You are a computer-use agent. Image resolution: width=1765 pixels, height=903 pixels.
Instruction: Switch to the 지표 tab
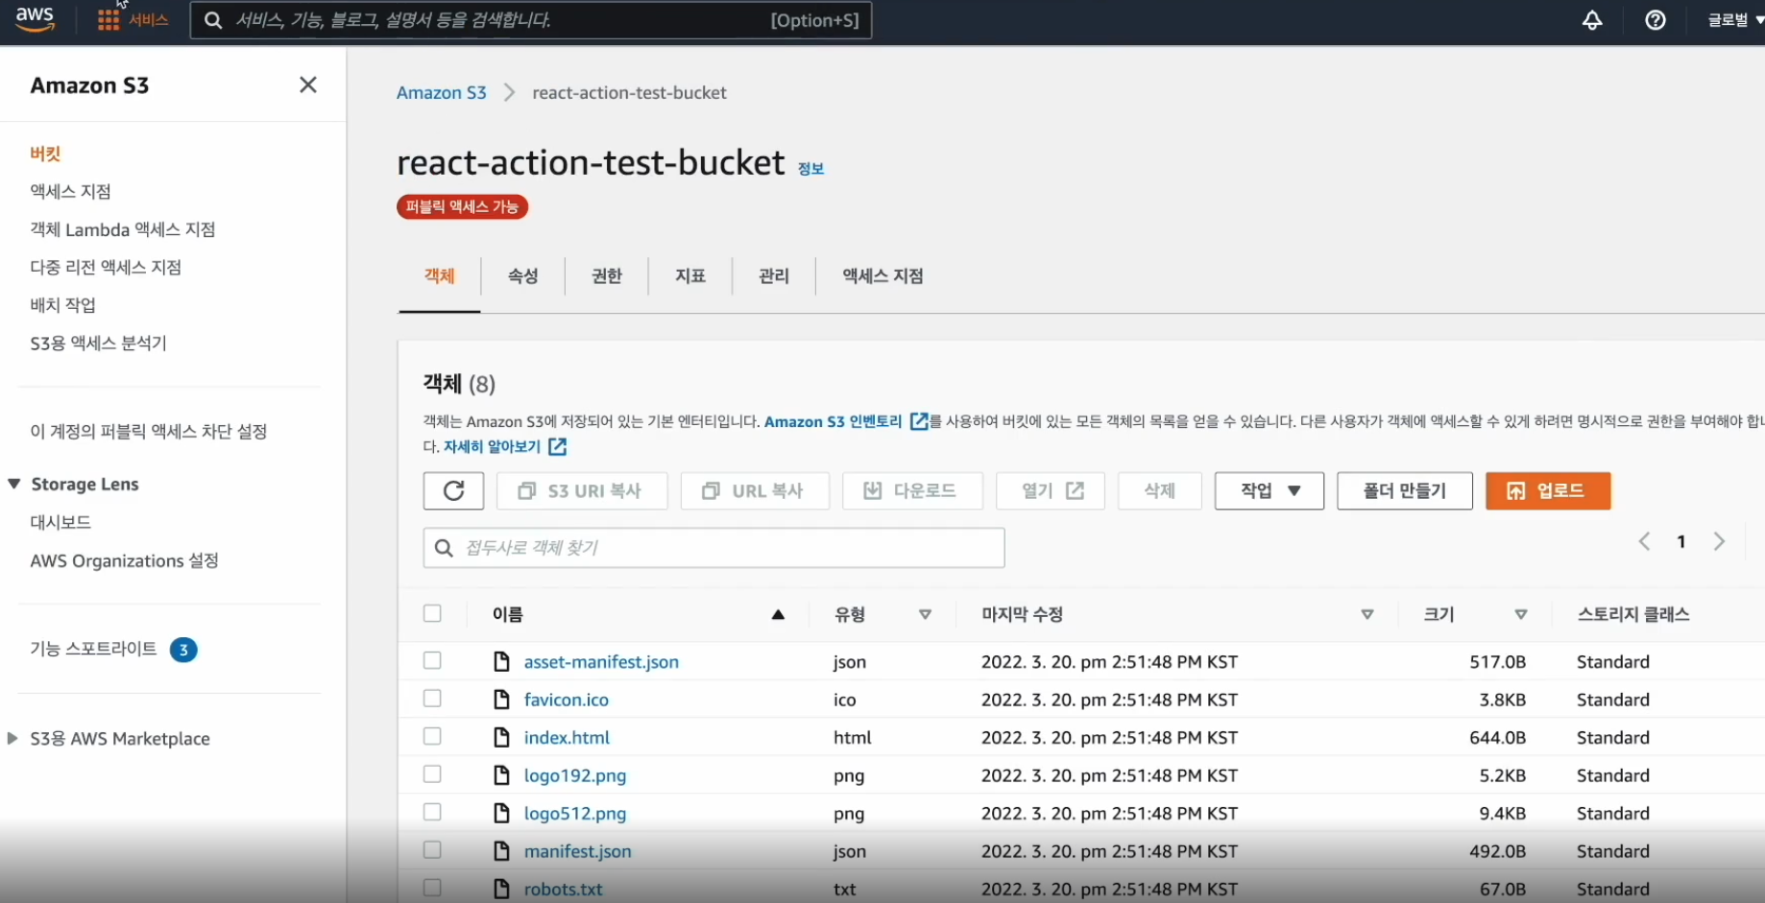(x=690, y=276)
